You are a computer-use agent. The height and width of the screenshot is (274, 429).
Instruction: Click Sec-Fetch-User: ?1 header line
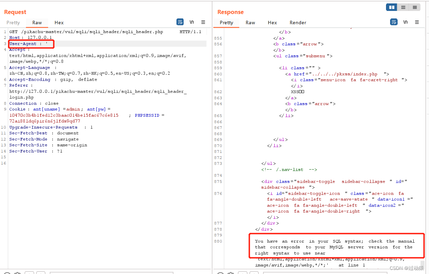coord(36,151)
